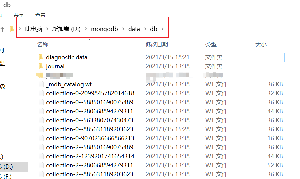Screen dimensions: 300x179
Task: Click 文件夹 type of the journal row
Action: point(214,66)
